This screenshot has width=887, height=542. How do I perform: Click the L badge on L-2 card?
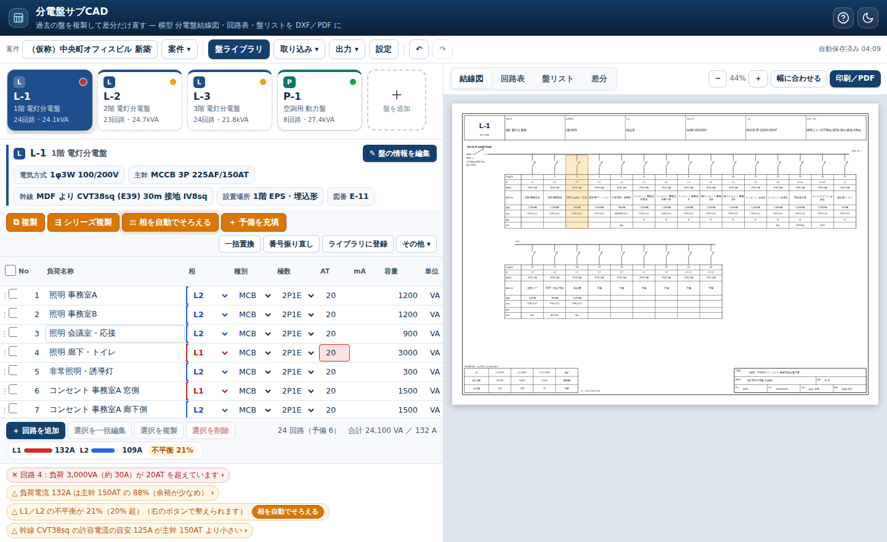pos(109,82)
